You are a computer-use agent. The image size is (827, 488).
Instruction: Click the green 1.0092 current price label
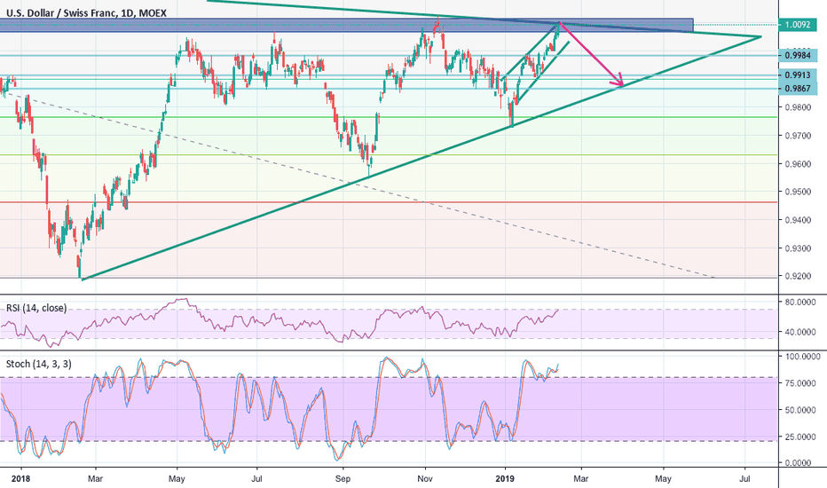[798, 24]
